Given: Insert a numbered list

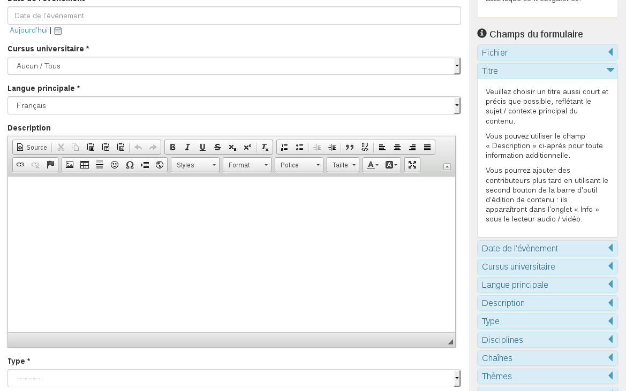Looking at the screenshot, I should (x=284, y=147).
